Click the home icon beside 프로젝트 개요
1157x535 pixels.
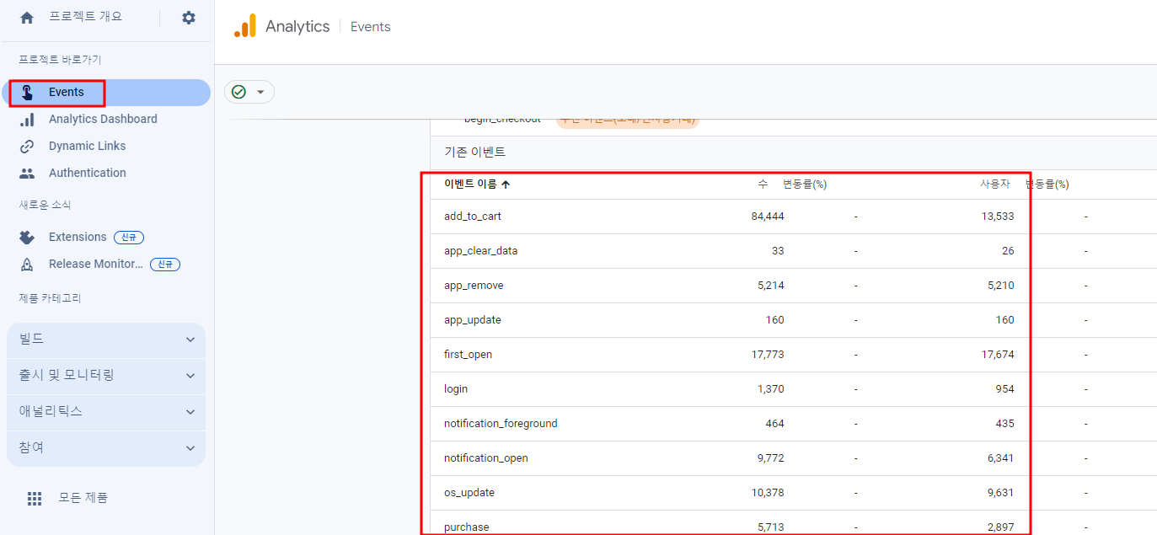click(27, 18)
